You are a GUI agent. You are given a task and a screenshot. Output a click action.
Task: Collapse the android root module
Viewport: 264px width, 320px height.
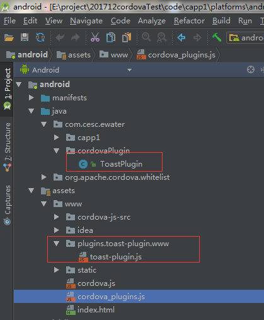19,85
